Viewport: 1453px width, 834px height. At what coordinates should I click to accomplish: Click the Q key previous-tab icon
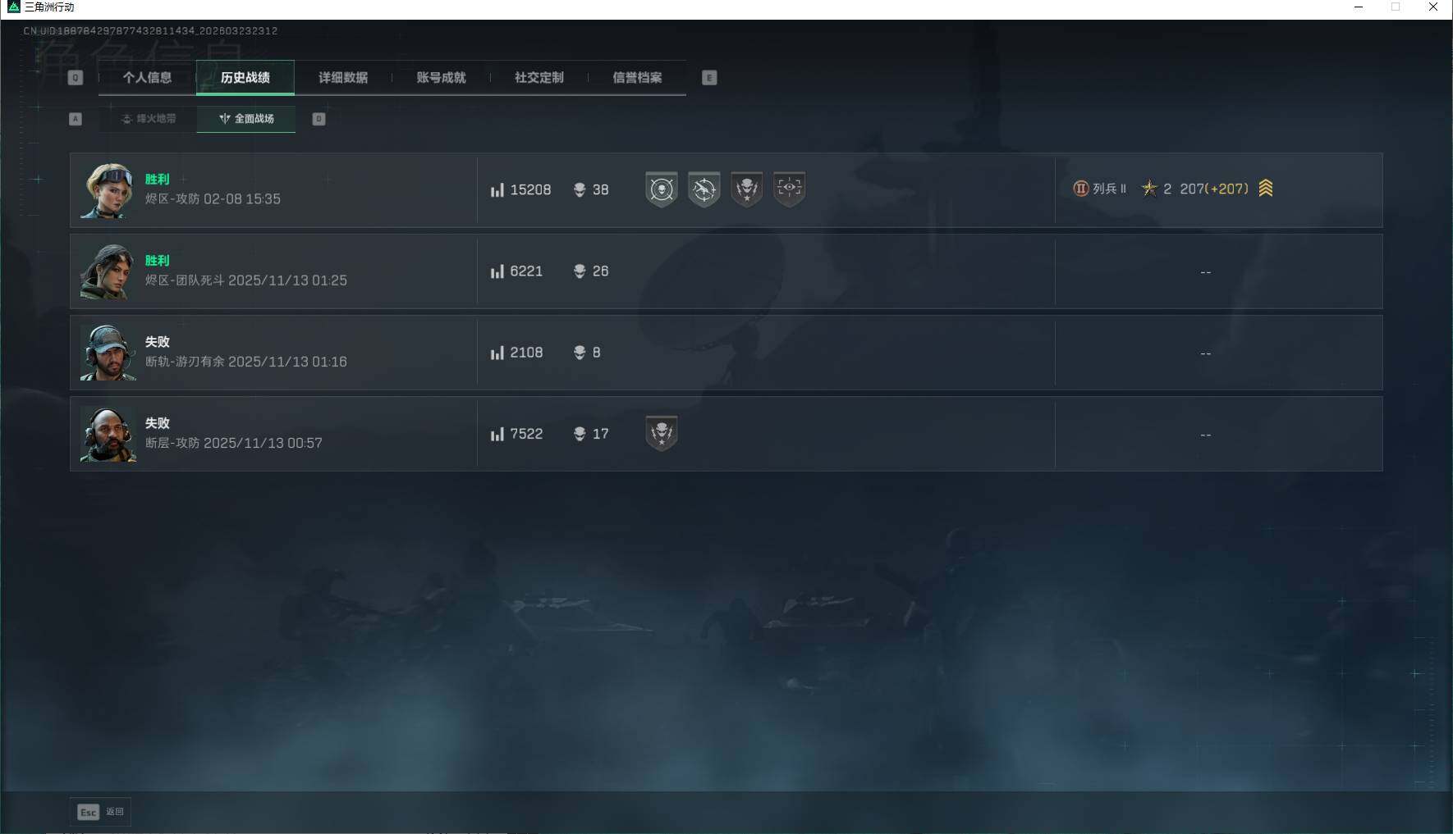[76, 78]
